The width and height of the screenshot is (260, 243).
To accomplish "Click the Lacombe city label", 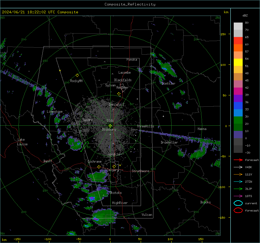I will coord(125,73).
